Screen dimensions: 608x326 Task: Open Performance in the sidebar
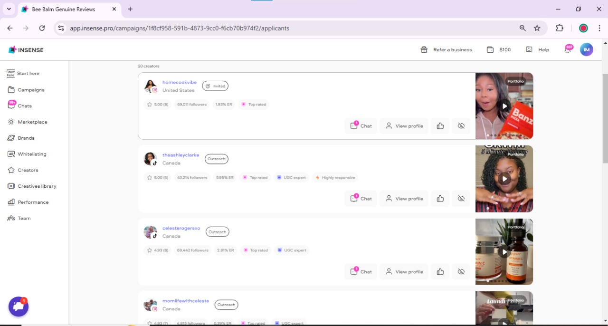coord(28,202)
